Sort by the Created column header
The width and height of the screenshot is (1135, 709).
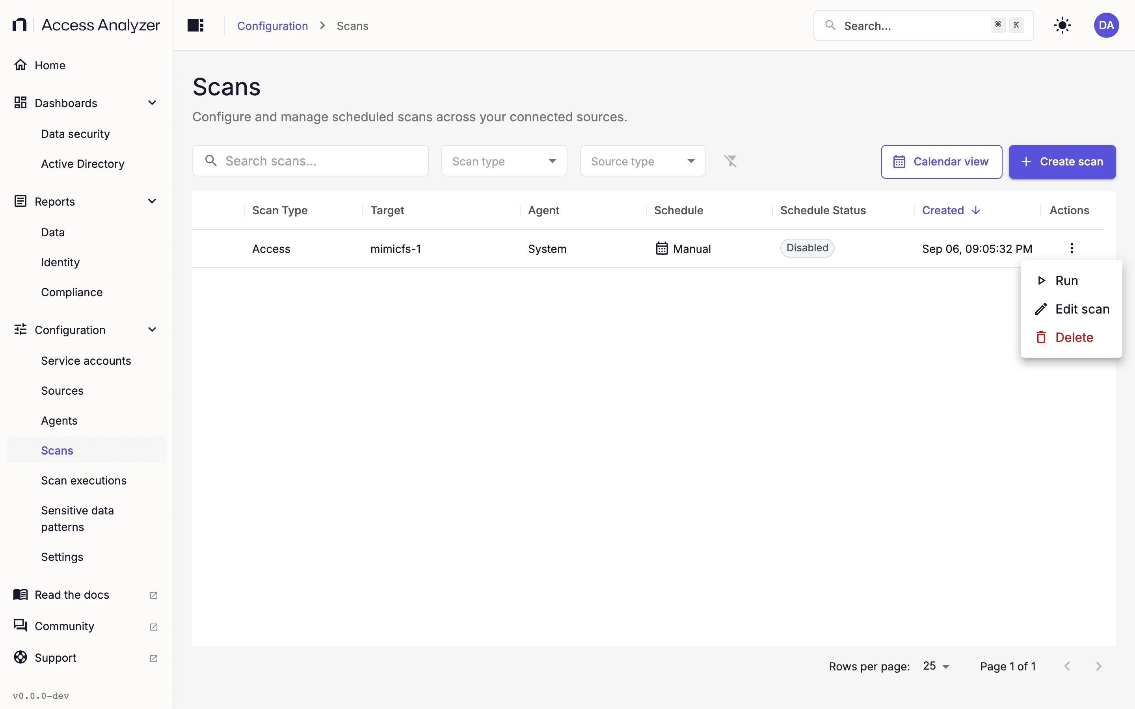[943, 211]
